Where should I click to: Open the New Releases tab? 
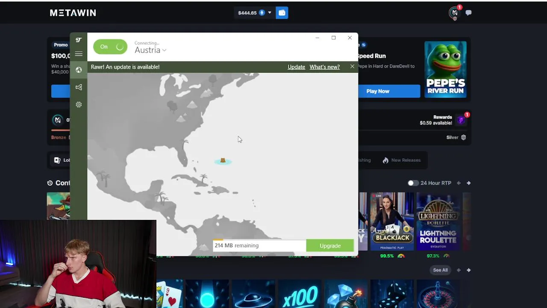tap(402, 160)
